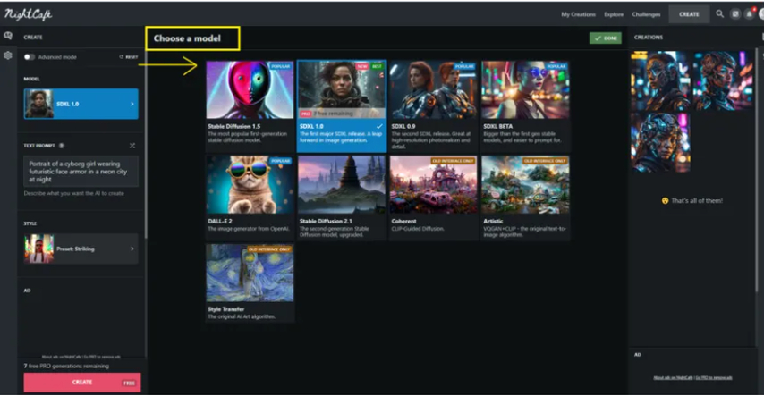Click the shuffle random prompt icon
The height and width of the screenshot is (396, 764).
click(132, 146)
